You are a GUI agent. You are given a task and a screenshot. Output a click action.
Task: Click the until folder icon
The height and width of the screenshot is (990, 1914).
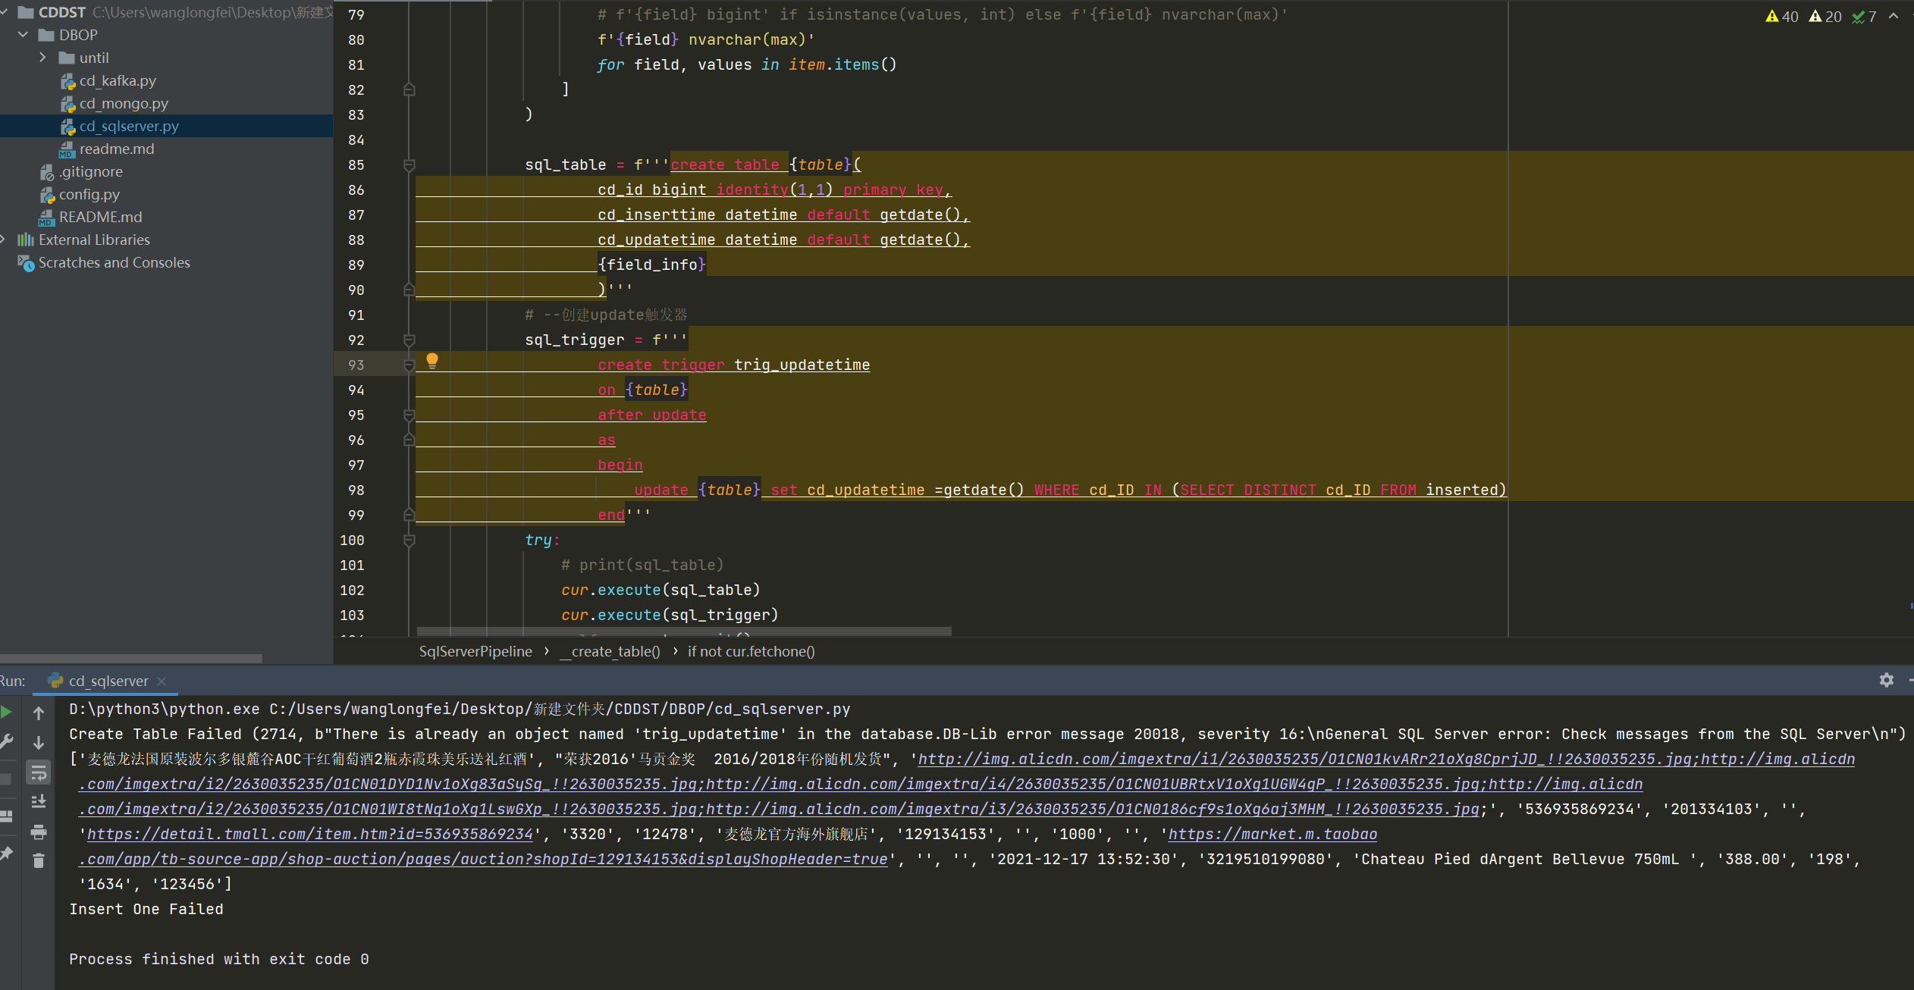(67, 58)
